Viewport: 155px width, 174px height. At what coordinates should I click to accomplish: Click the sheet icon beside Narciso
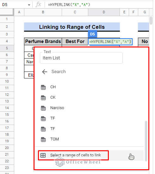pos(43,108)
